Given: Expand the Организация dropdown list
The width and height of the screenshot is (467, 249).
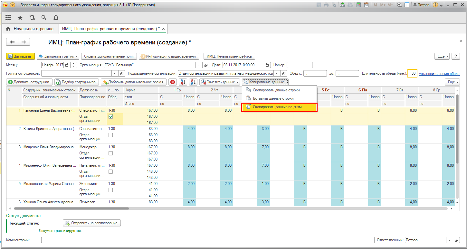Looking at the screenshot, I should tap(198, 65).
